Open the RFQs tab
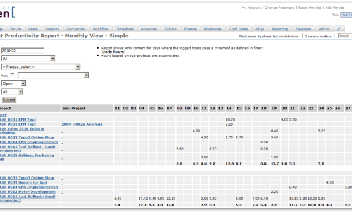This screenshot has height=212, width=352. [x=260, y=28]
